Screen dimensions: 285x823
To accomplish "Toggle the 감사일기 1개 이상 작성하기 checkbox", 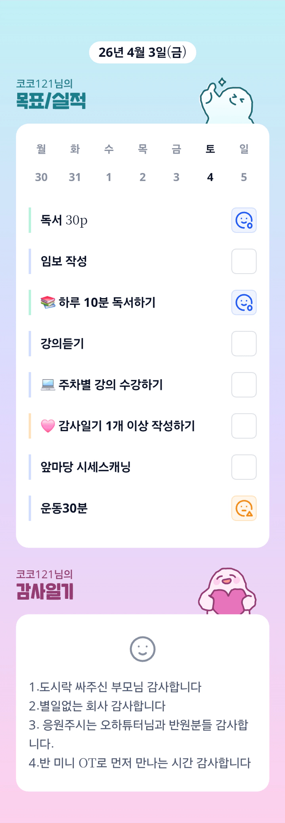I will click(244, 426).
